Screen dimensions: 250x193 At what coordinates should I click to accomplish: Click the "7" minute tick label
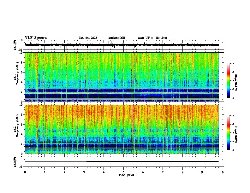click(x=163, y=172)
